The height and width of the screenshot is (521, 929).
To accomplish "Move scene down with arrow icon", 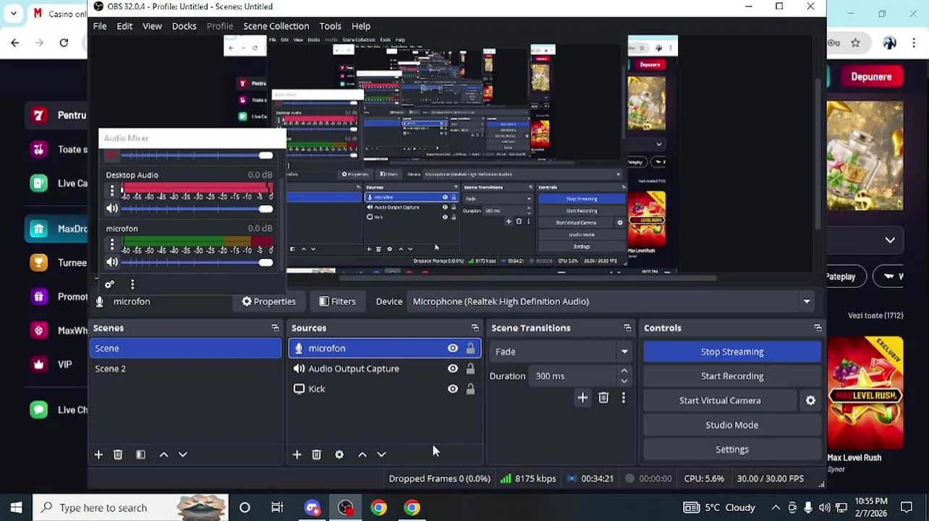I will coord(183,454).
